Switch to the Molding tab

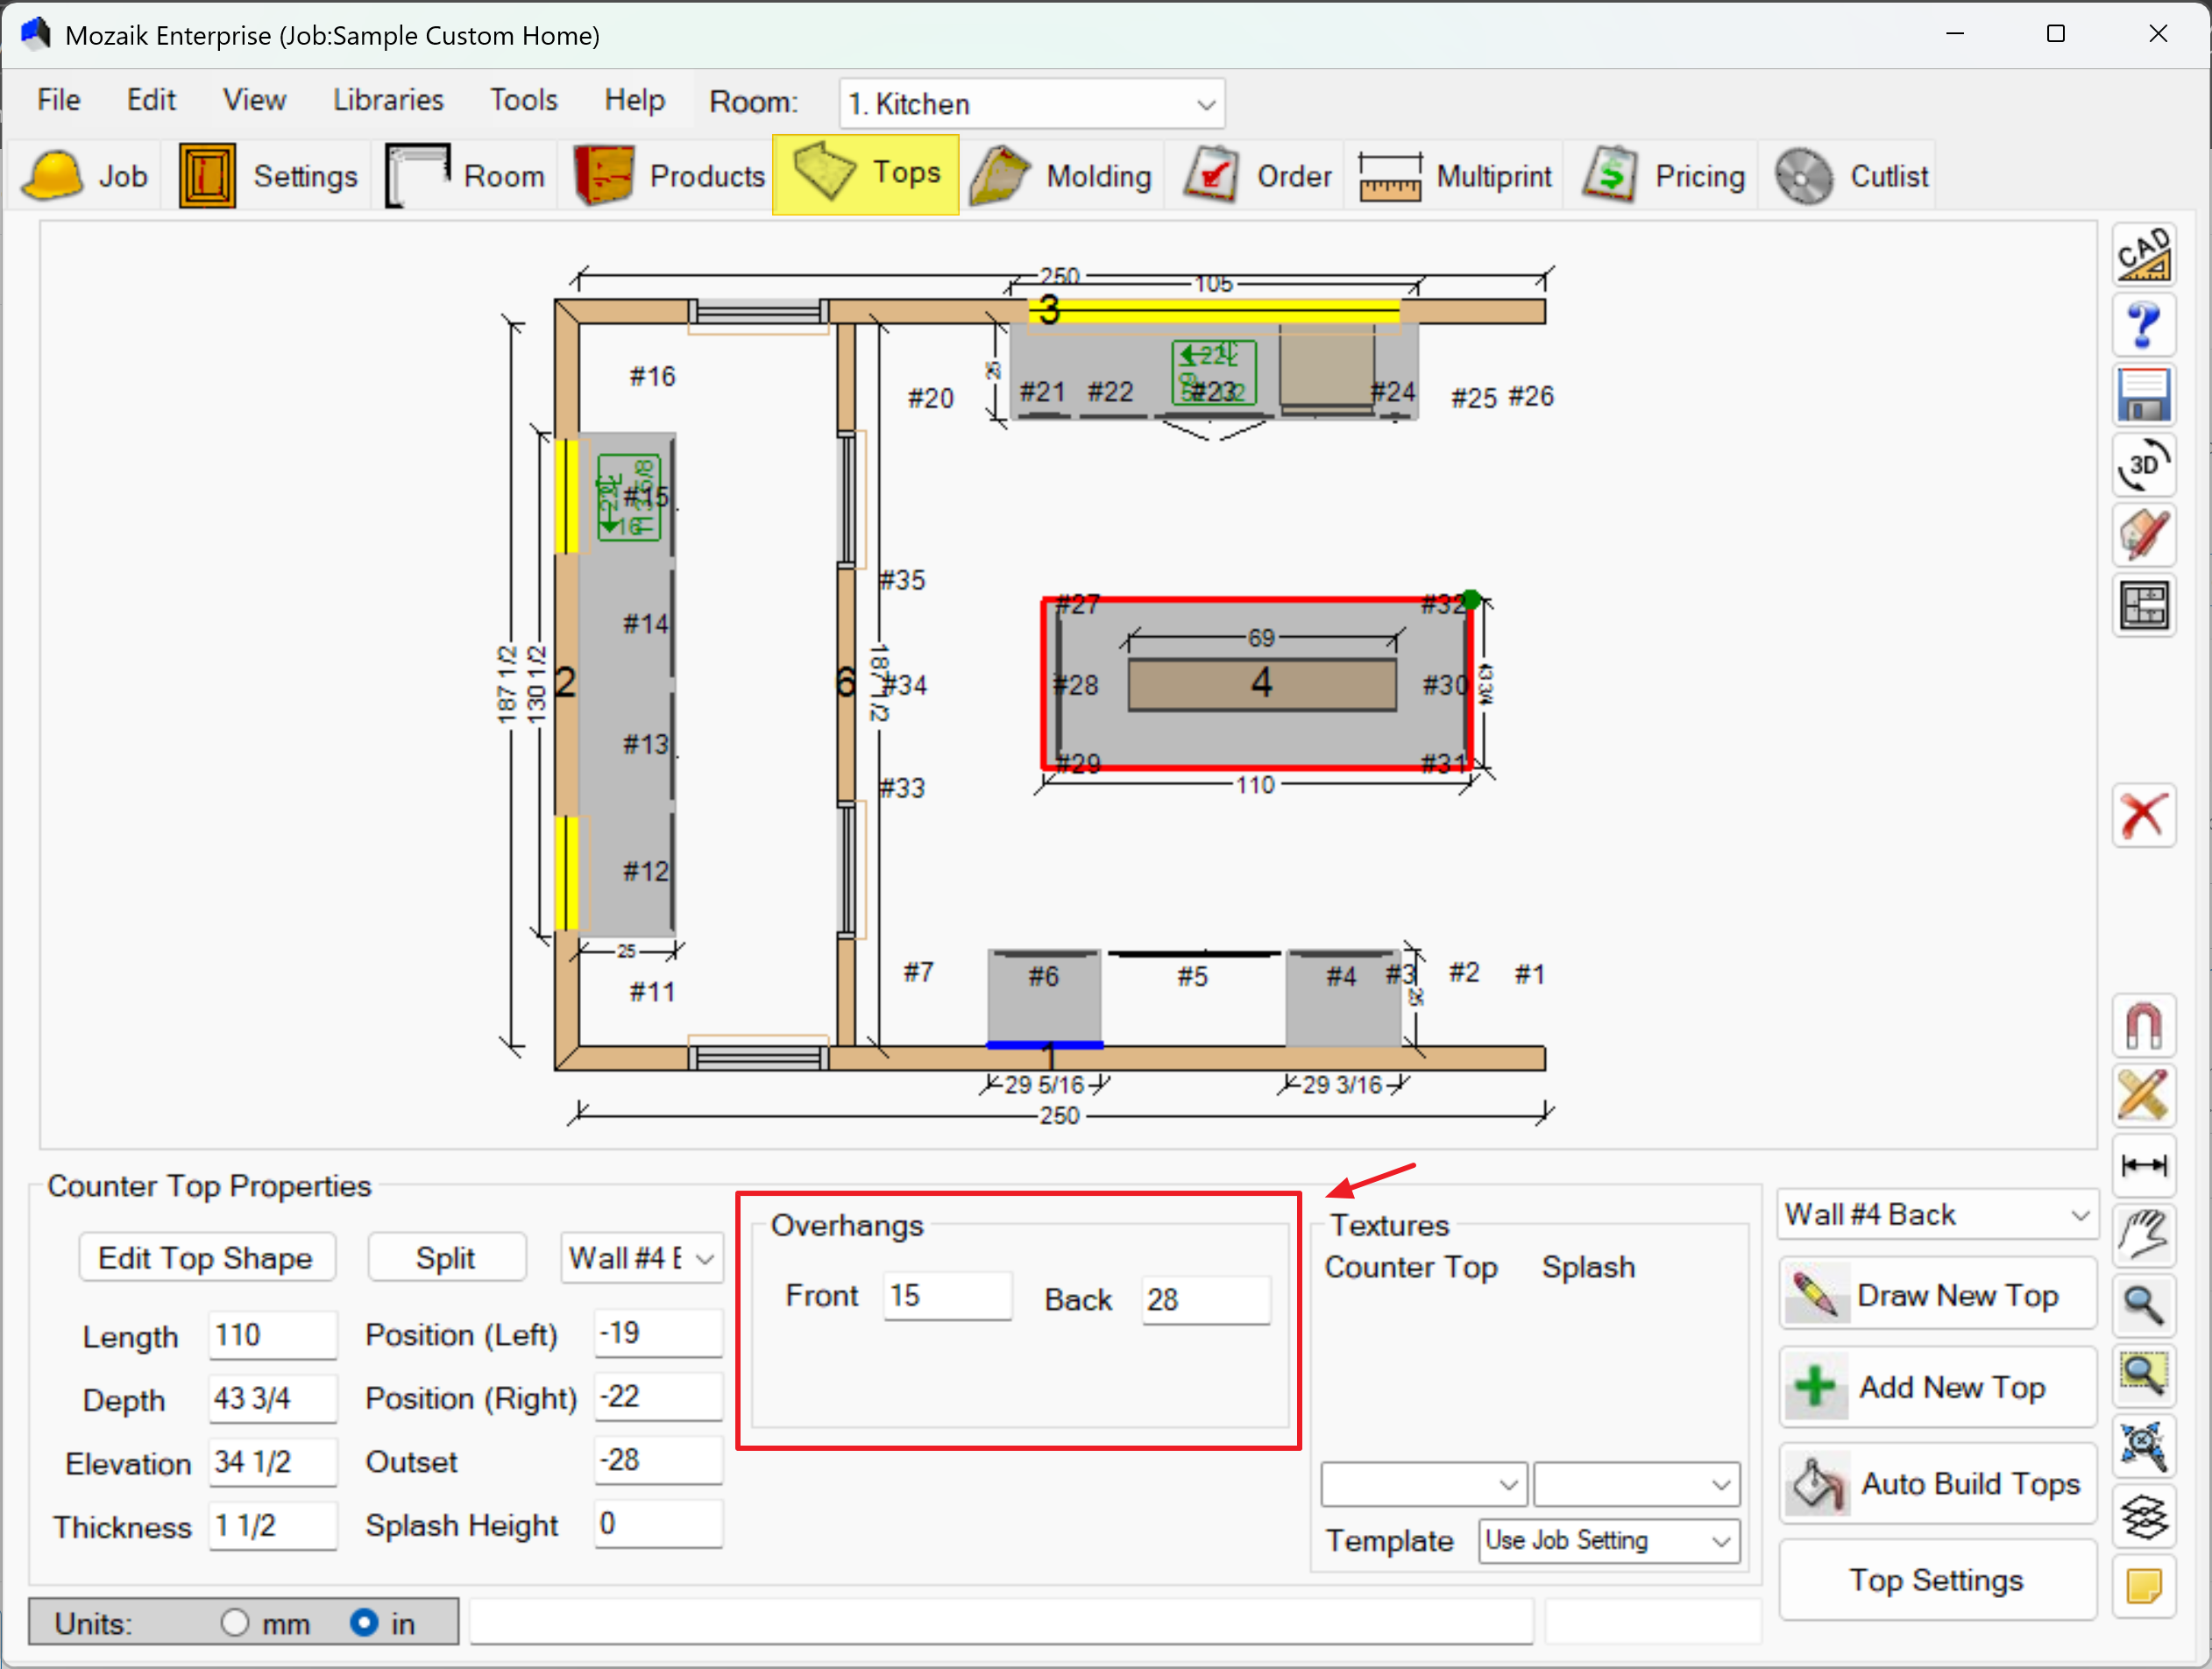1061,176
